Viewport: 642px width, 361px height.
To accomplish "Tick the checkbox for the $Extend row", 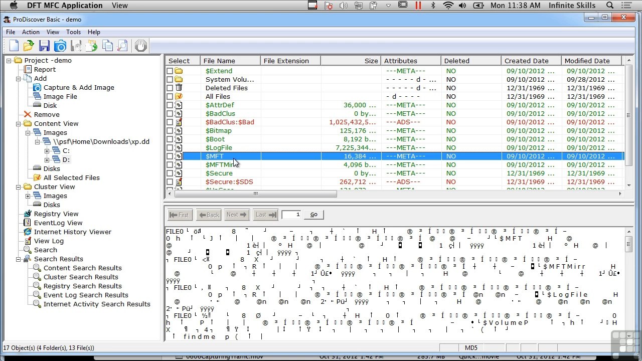I will click(x=170, y=71).
